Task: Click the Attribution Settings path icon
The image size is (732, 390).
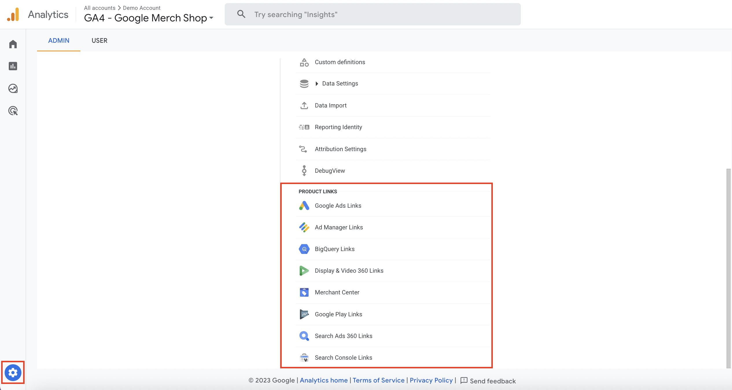Action: point(303,149)
